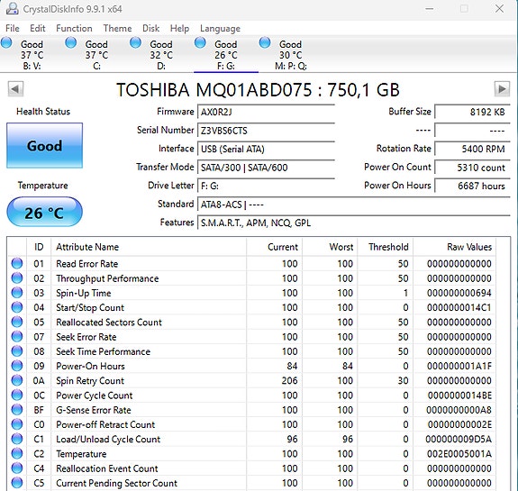Open the File menu
Image resolution: width=518 pixels, height=491 pixels.
pyautogui.click(x=13, y=29)
